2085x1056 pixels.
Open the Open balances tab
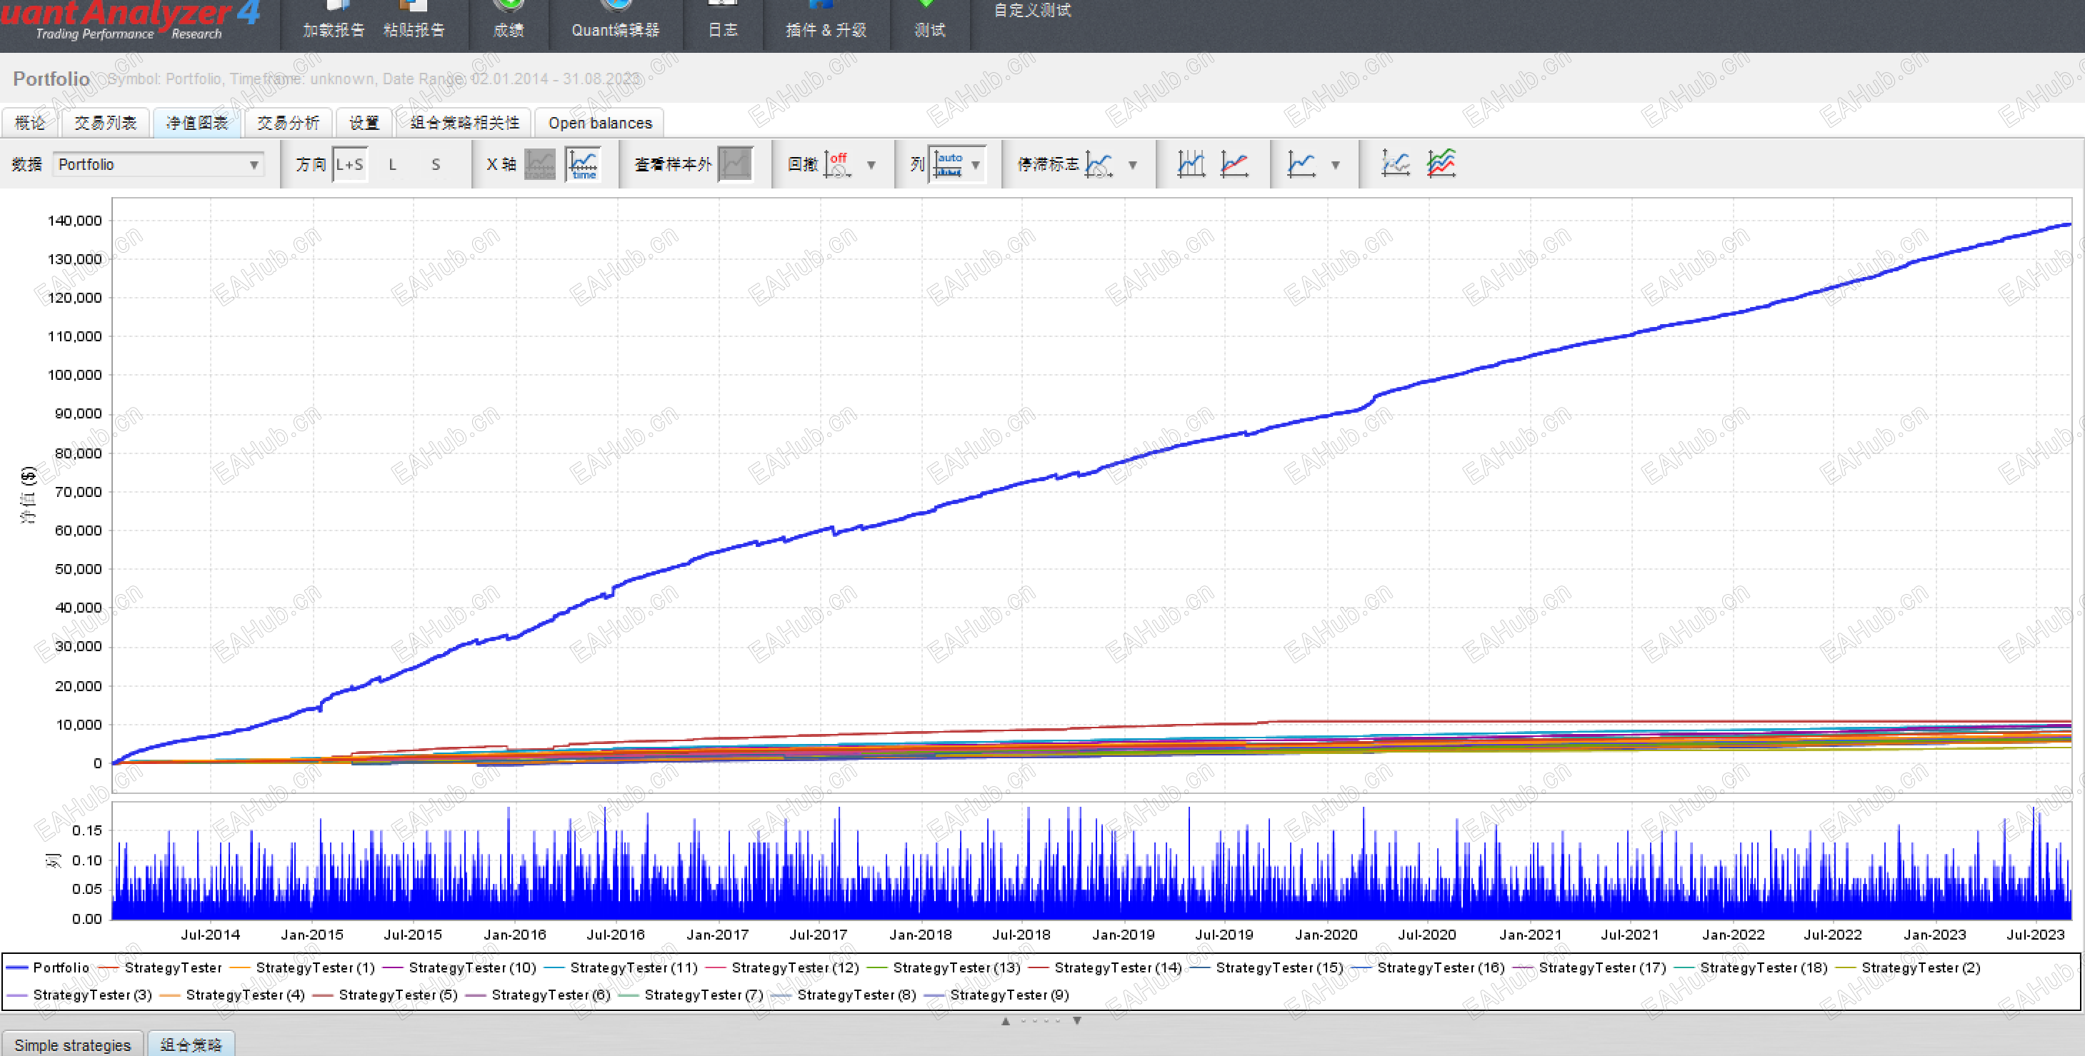(600, 123)
